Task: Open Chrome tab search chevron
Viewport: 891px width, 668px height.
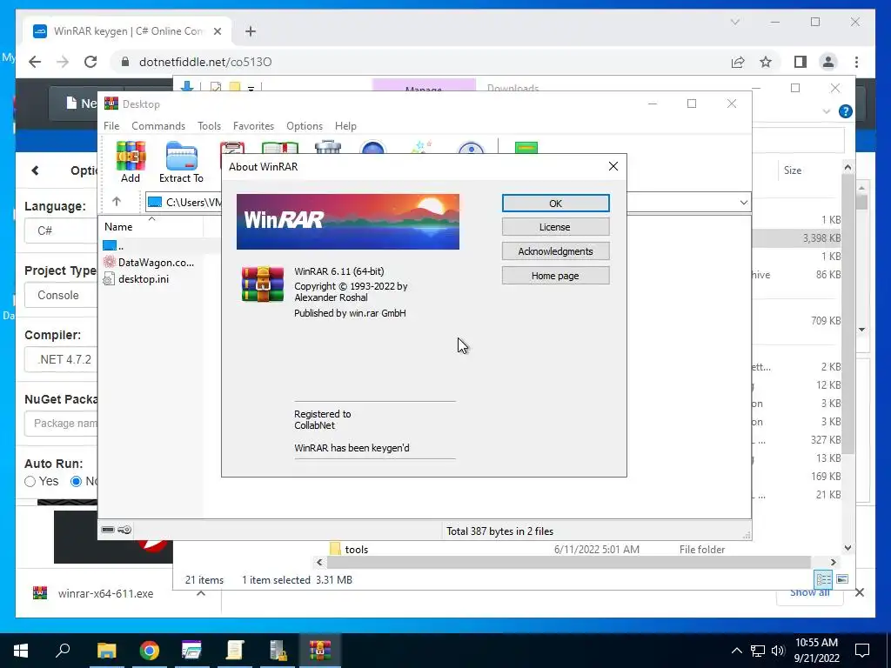Action: click(x=734, y=22)
